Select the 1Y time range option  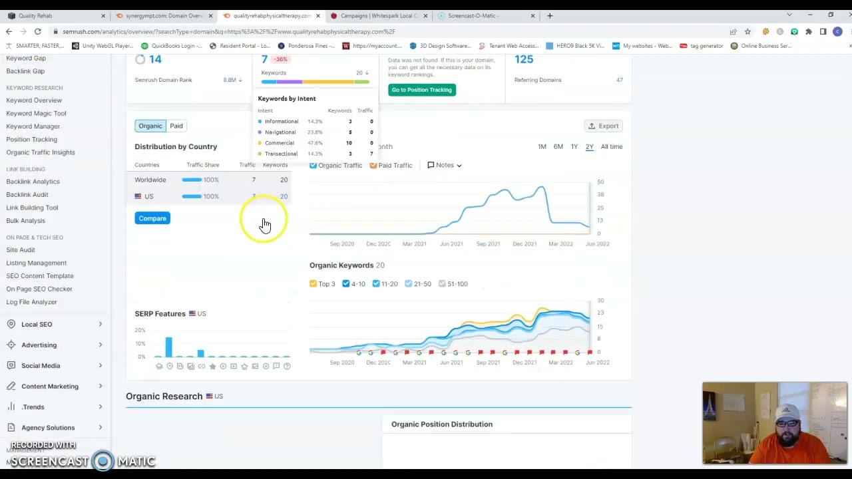point(574,146)
